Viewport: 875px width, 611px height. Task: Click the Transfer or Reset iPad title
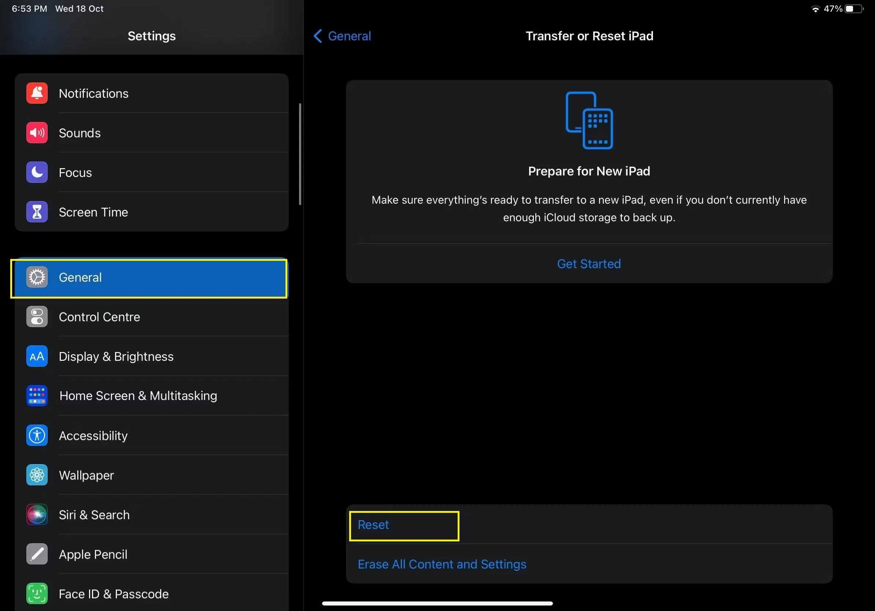point(589,36)
